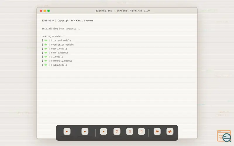Click the diamond icon in the dock
This screenshot has width=234, height=146.
(104, 131)
